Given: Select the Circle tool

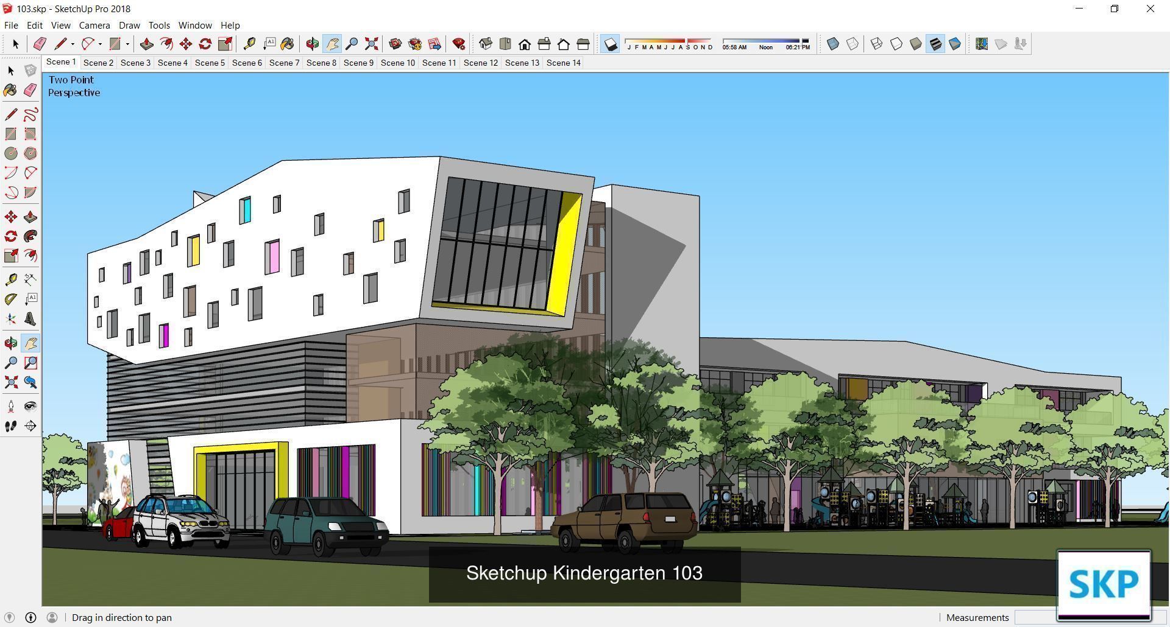Looking at the screenshot, I should 11,153.
